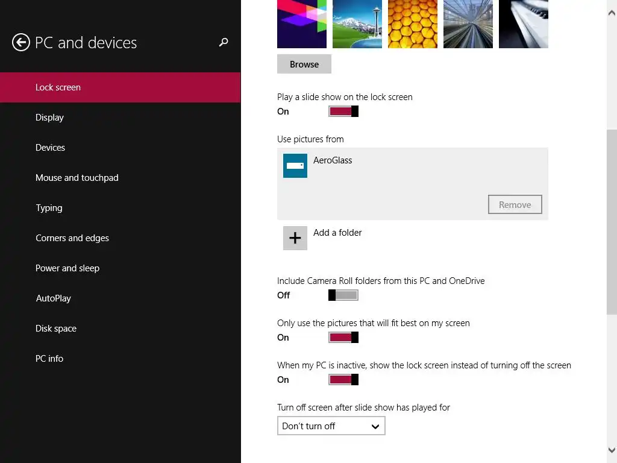Open the PC info section
Screen dimensions: 617x463
pyautogui.click(x=49, y=359)
